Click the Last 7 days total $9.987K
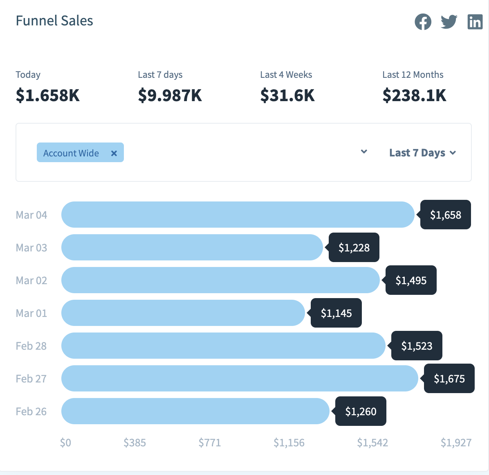Screen dimensions: 489x475 (x=170, y=95)
